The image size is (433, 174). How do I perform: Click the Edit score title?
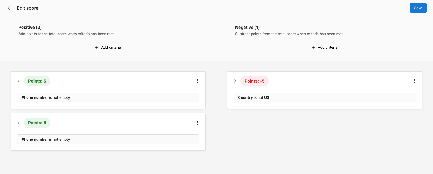[x=27, y=8]
